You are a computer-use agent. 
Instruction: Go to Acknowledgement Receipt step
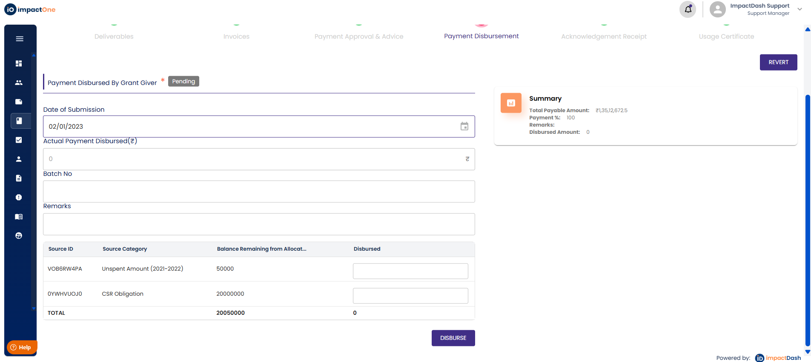(604, 37)
